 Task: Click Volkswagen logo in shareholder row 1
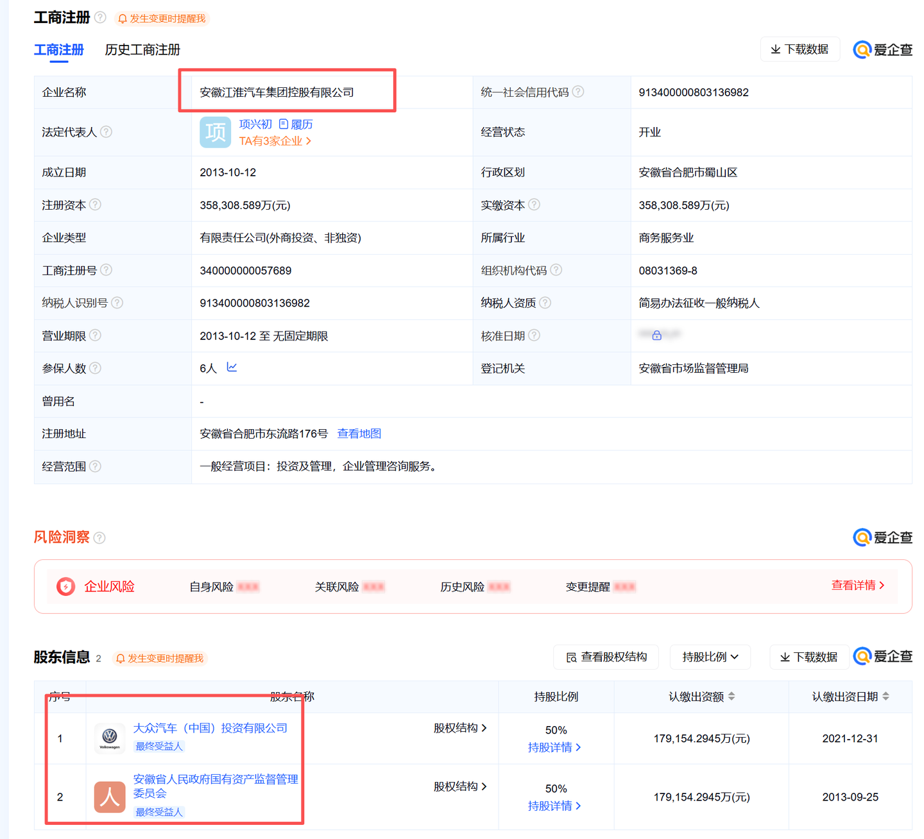pos(110,738)
